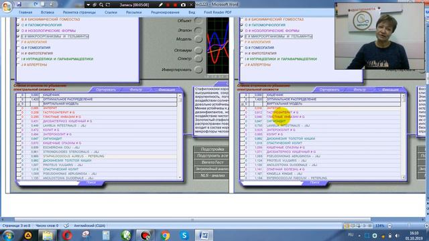Screen dimensions: 429x241
Task: Click the recorder magnifier zoom icon
Action: pyautogui.click(x=101, y=5)
